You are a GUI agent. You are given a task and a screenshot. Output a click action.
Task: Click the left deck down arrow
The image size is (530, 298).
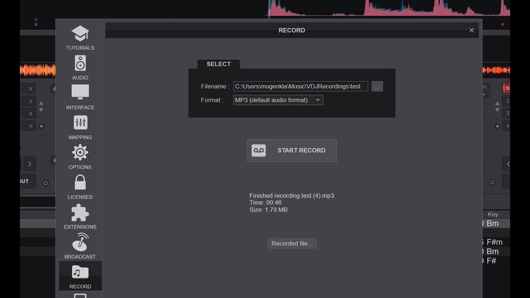click(x=41, y=110)
